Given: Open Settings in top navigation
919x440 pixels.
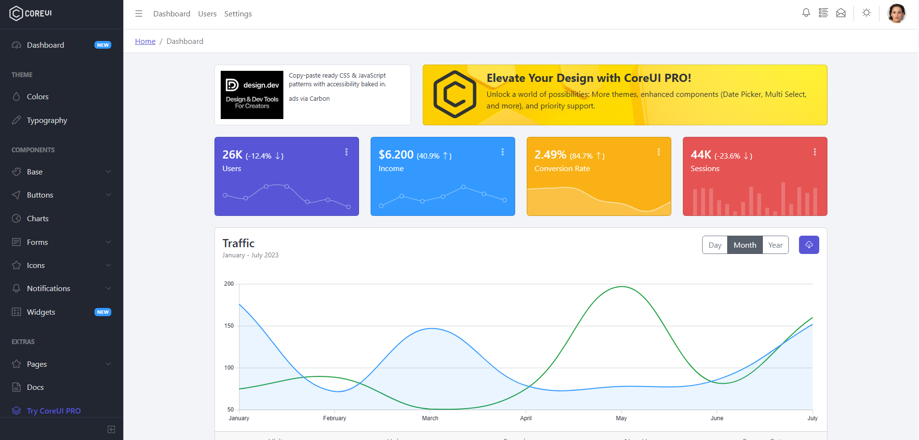Looking at the screenshot, I should click(x=238, y=13).
